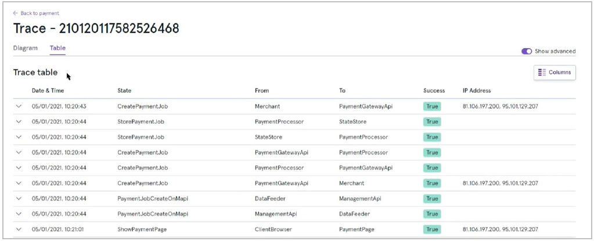
Task: Click the ClientBrowser cell in From column
Action: pos(273,229)
